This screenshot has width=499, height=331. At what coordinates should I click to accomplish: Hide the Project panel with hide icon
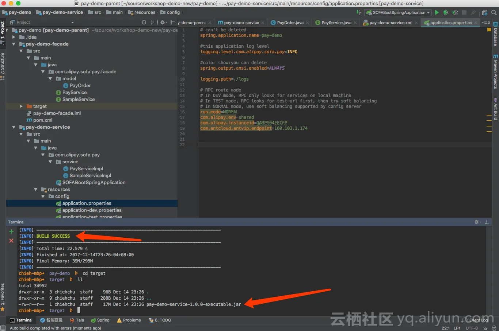172,22
